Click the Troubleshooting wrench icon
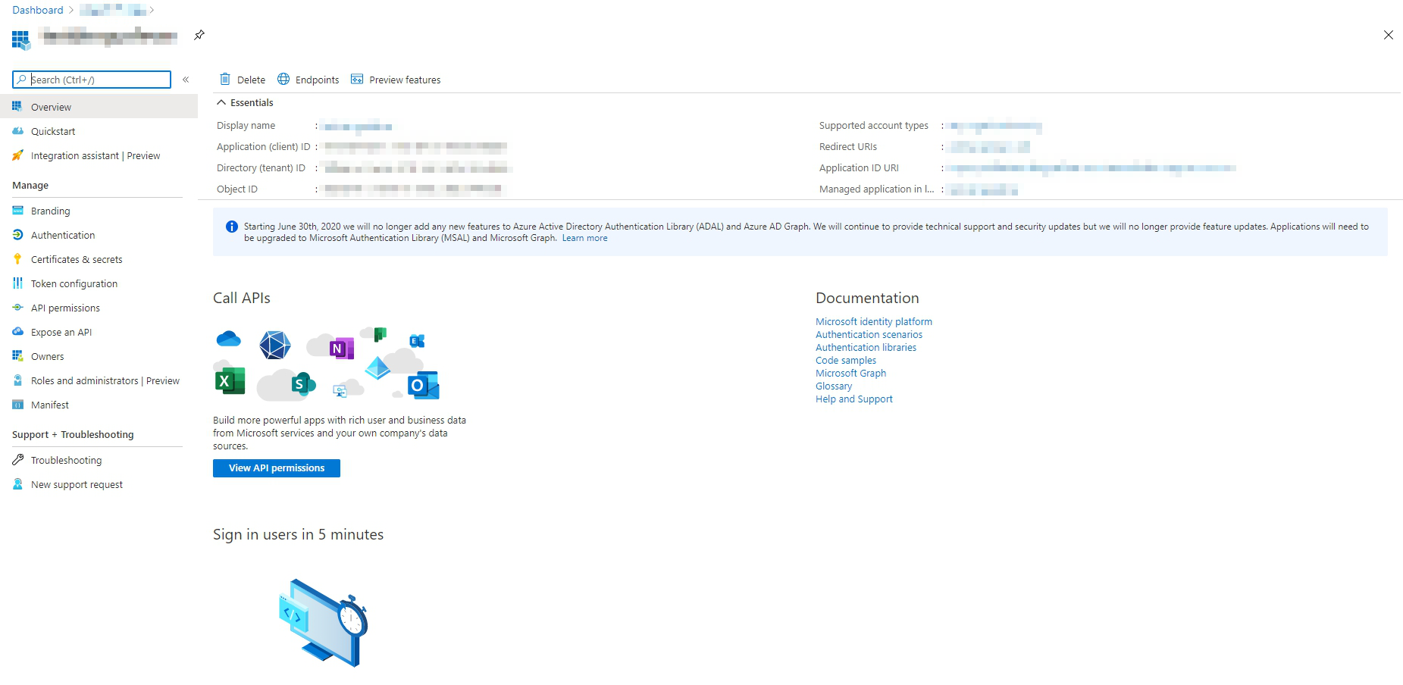Image resolution: width=1403 pixels, height=685 pixels. pyautogui.click(x=17, y=460)
